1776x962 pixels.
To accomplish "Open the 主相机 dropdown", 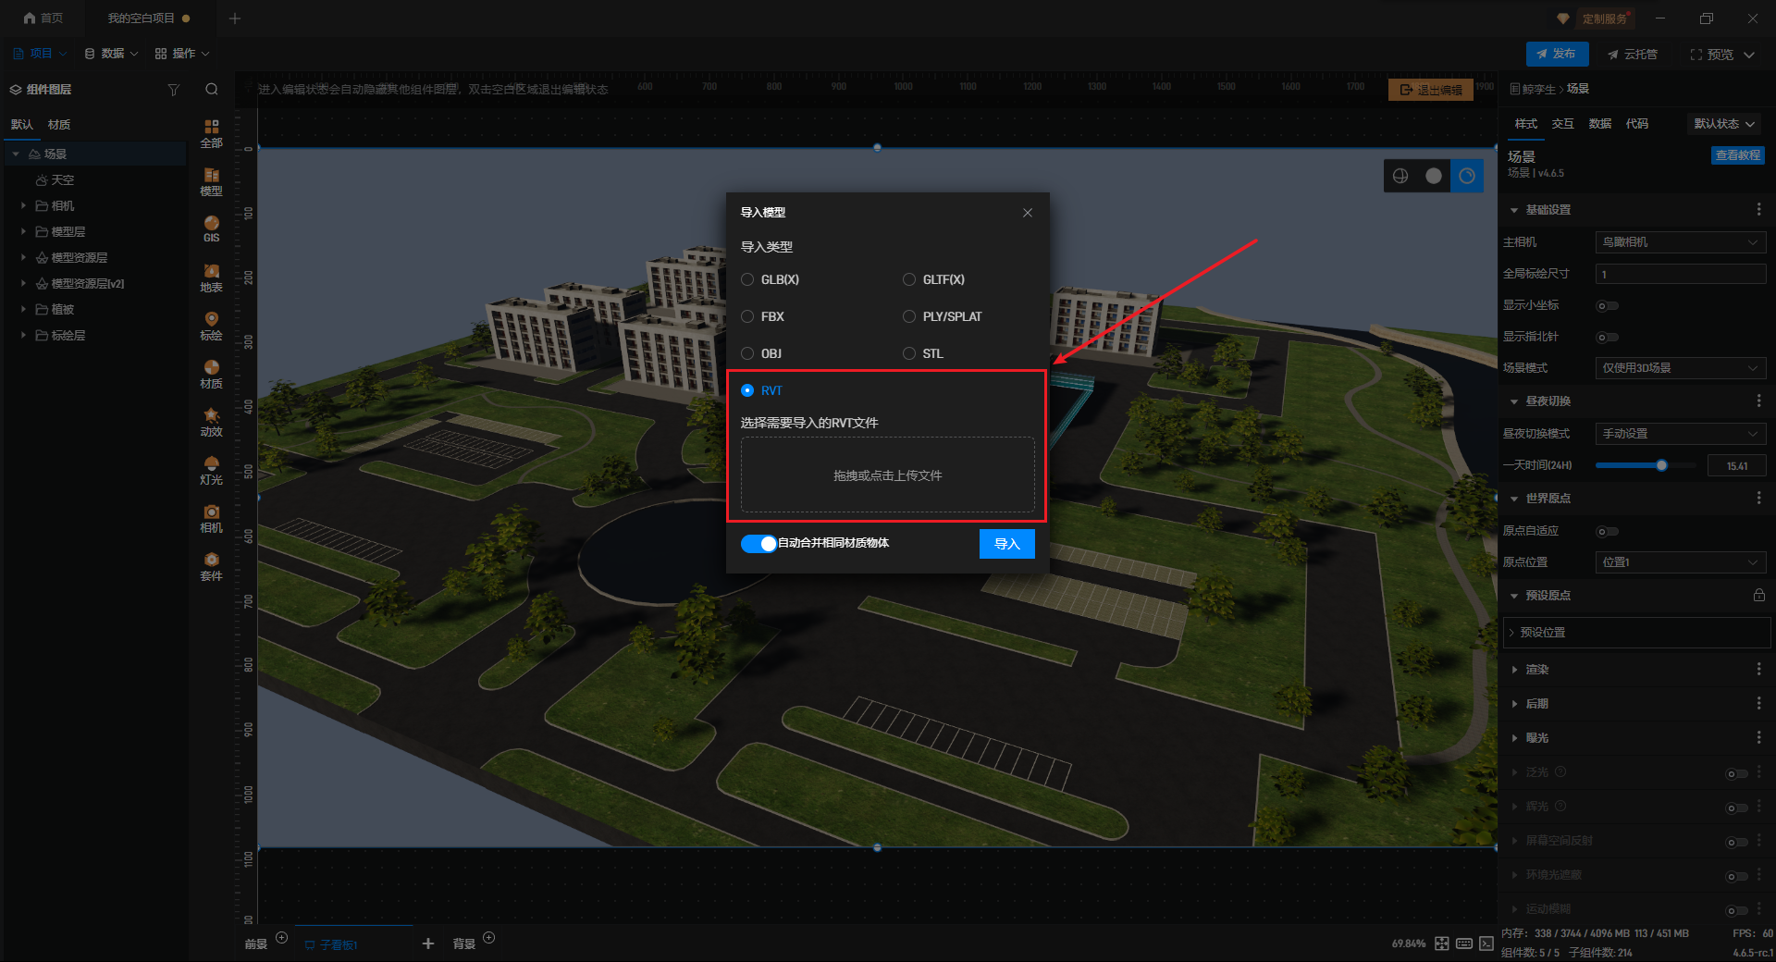I will (1681, 242).
